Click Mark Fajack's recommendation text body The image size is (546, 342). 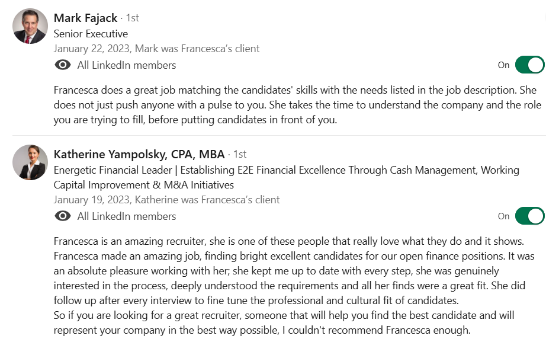pyautogui.click(x=297, y=105)
